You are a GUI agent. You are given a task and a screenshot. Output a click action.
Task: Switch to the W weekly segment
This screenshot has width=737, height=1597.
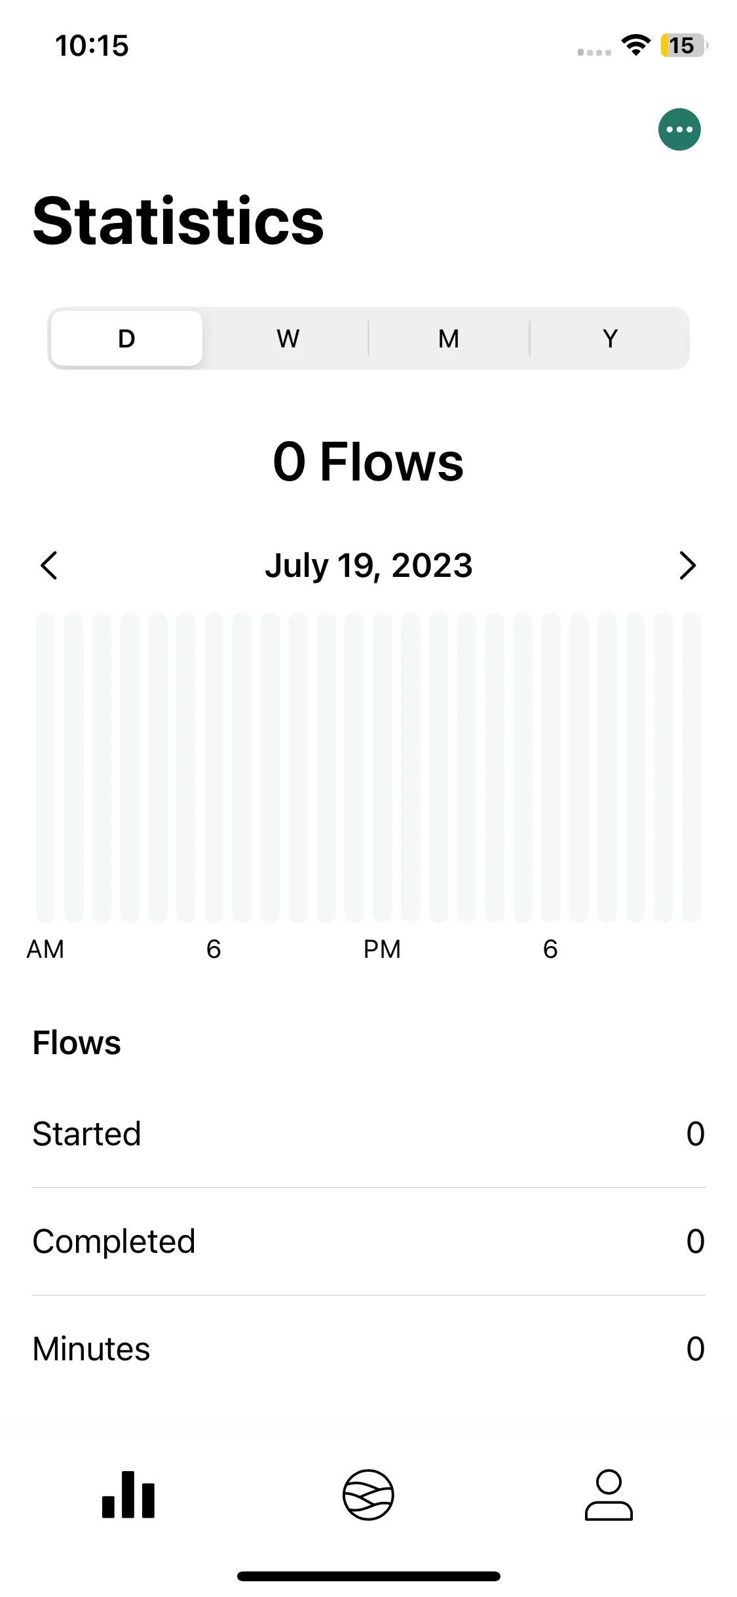[x=288, y=338]
